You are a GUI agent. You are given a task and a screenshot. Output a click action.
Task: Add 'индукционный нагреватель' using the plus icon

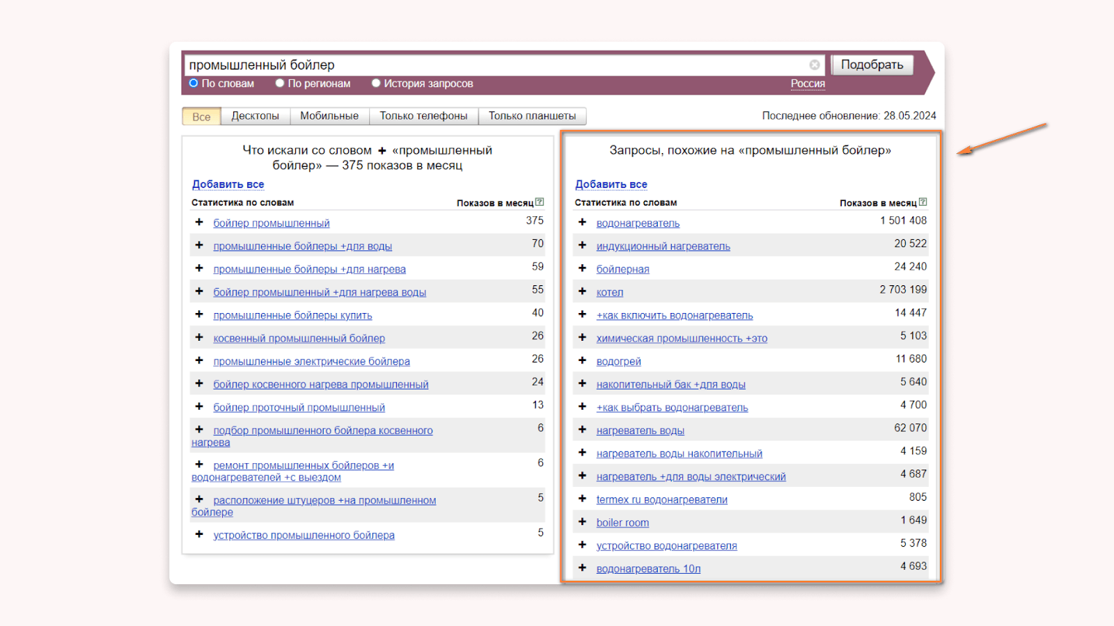click(x=582, y=245)
